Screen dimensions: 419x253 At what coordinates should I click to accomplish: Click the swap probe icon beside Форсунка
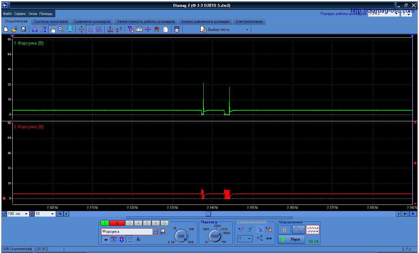coord(163,232)
